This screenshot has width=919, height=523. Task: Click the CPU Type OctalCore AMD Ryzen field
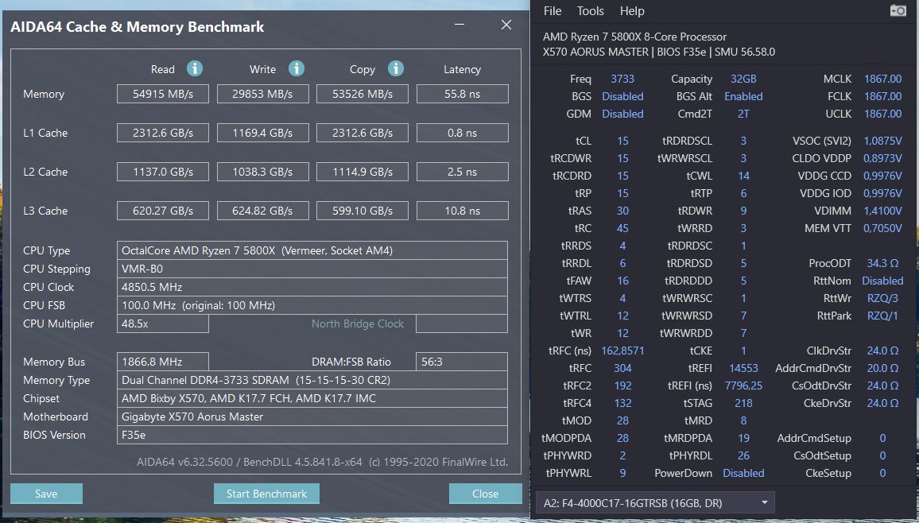point(312,250)
